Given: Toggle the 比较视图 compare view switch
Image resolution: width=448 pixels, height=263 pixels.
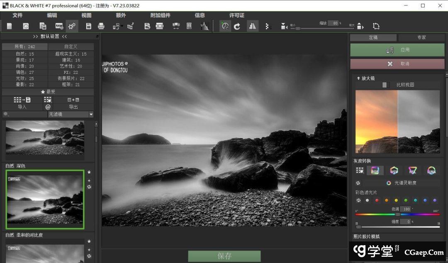Looking at the screenshot, I should click(386, 85).
